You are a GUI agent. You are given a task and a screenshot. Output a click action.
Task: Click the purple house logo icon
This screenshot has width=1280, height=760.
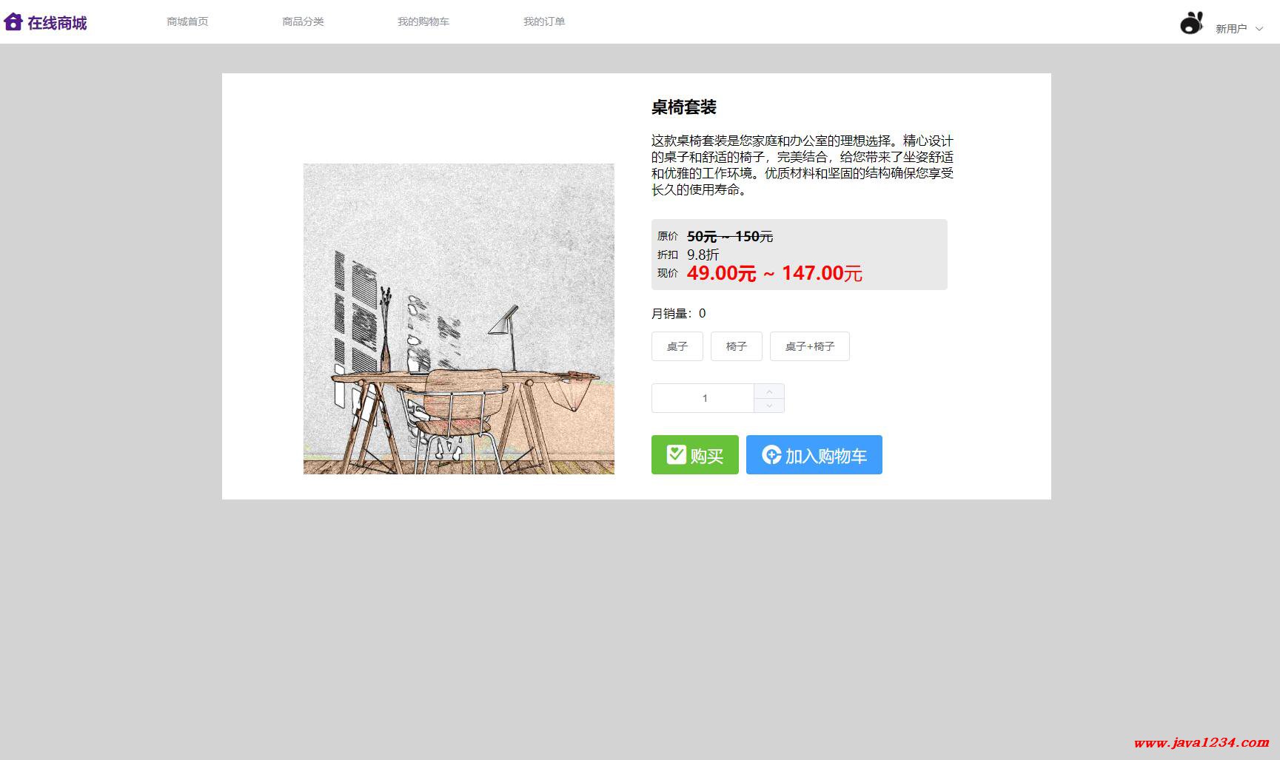tap(13, 21)
